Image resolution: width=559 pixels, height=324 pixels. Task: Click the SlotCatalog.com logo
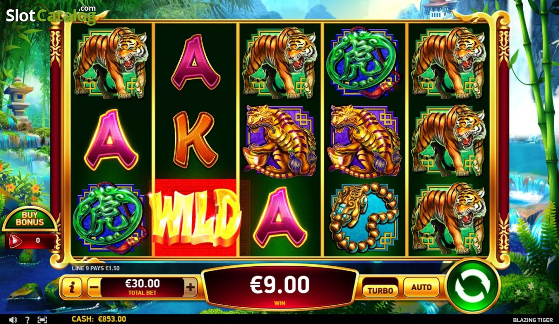click(51, 15)
